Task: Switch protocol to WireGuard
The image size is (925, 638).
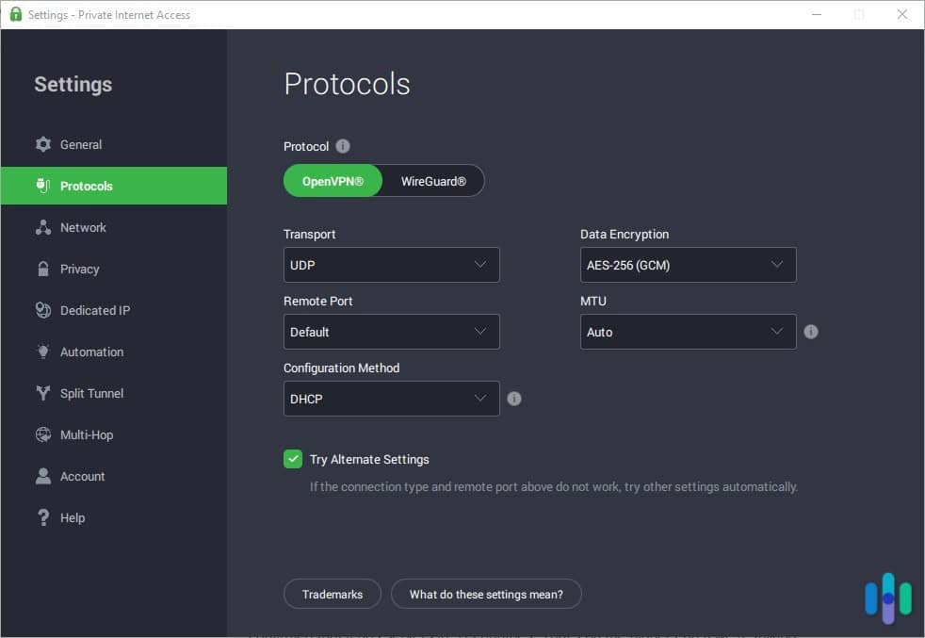Action: pyautogui.click(x=433, y=181)
